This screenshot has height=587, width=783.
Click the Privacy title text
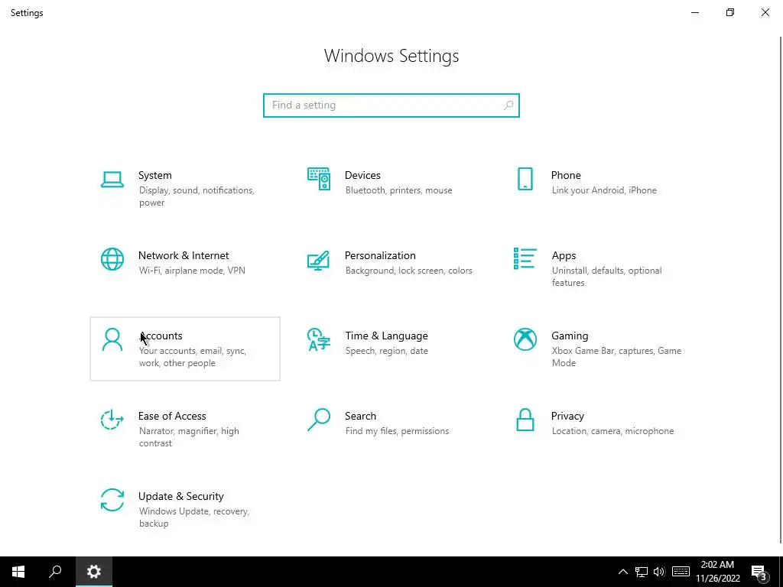pos(567,417)
